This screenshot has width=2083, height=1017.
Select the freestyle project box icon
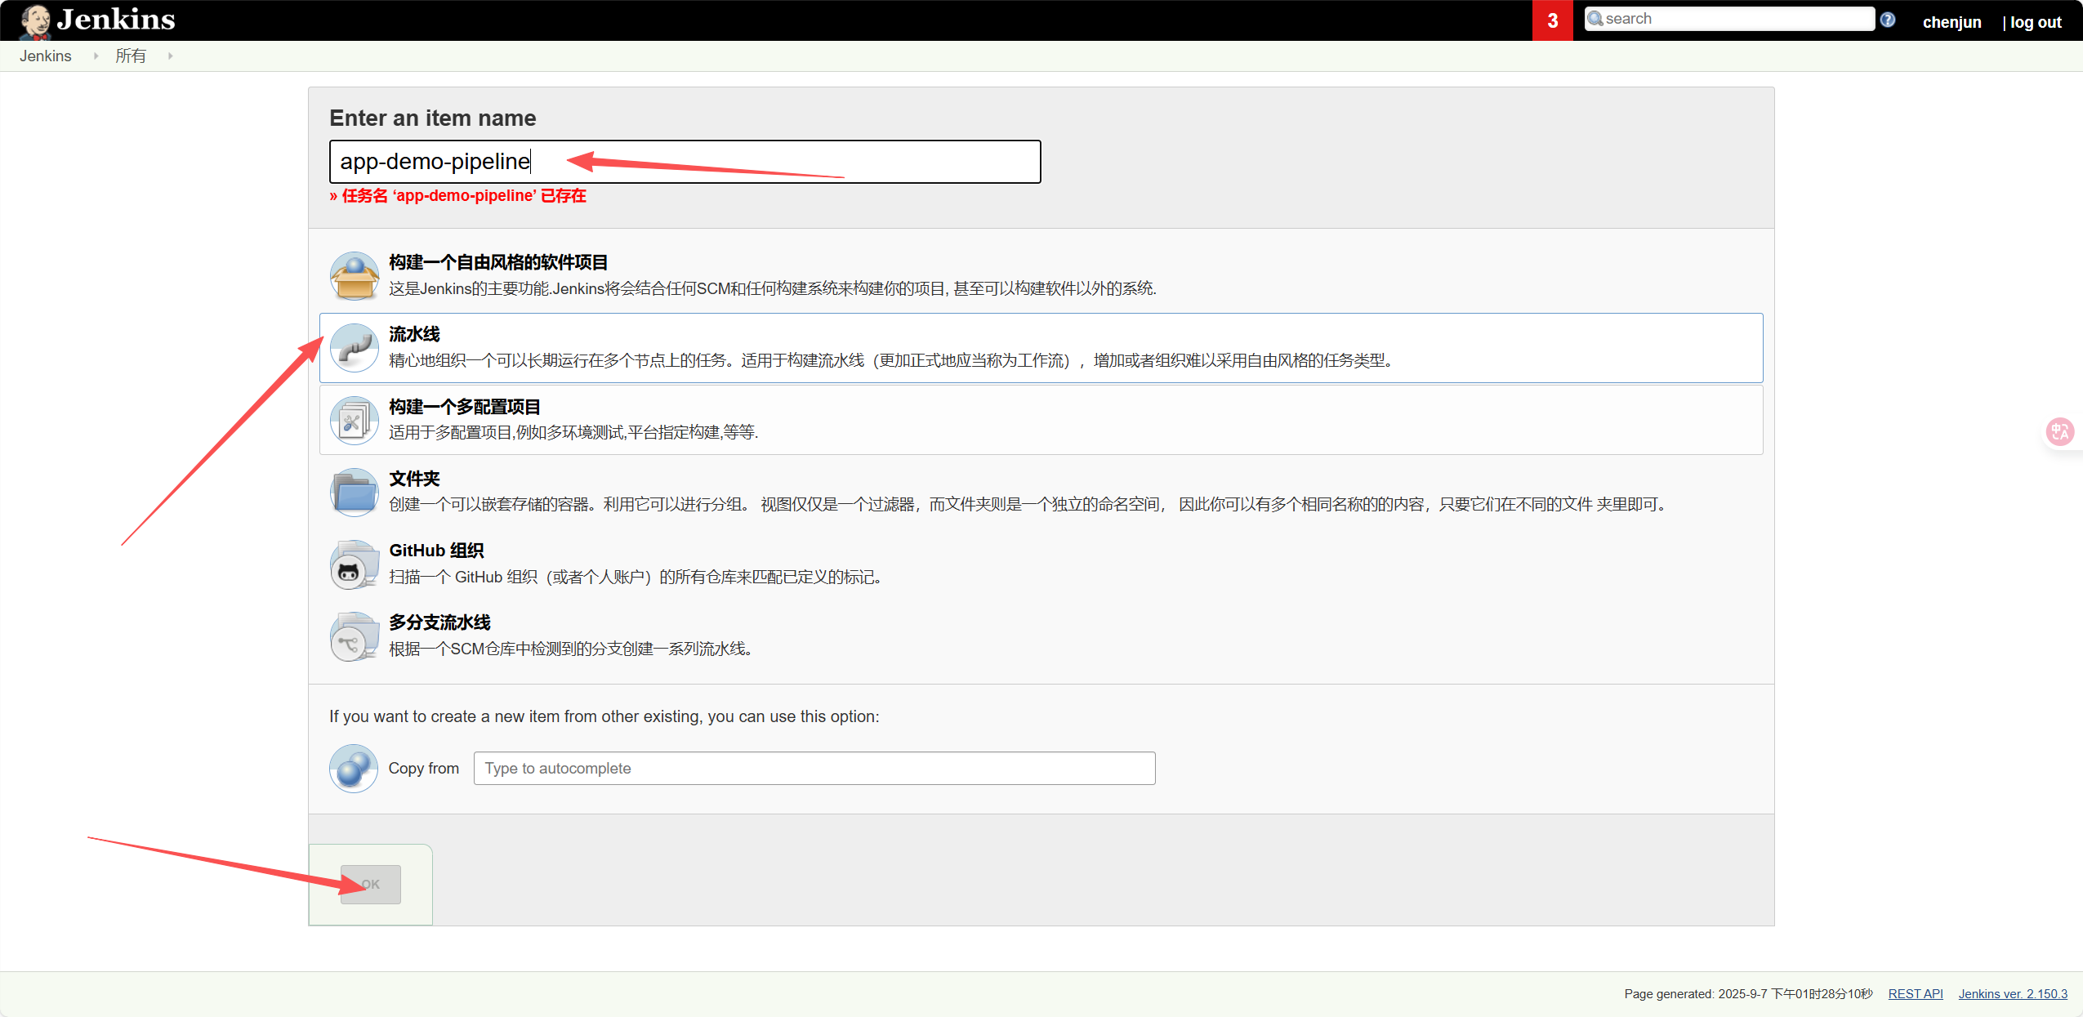pos(354,276)
